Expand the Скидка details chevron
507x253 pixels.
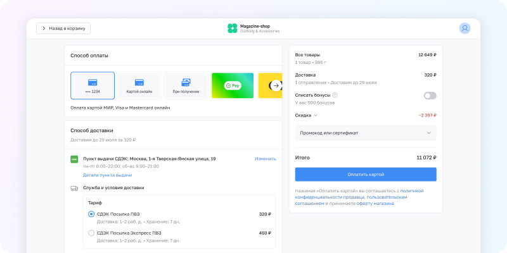click(x=316, y=116)
